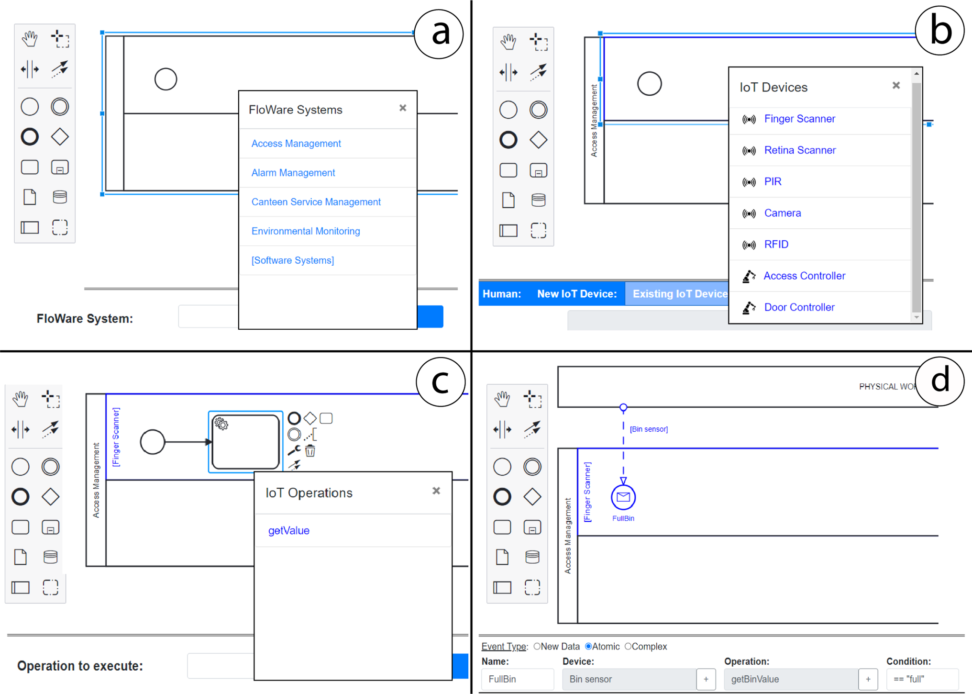Pick the pool/participant shape in panel d
The width and height of the screenshot is (972, 694).
502,587
